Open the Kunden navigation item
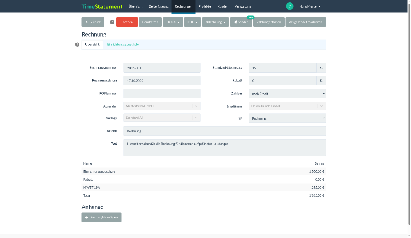The image size is (411, 238). [223, 6]
